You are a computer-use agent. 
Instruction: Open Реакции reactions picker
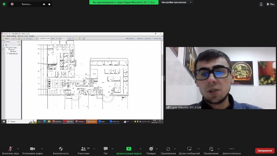click(x=151, y=150)
